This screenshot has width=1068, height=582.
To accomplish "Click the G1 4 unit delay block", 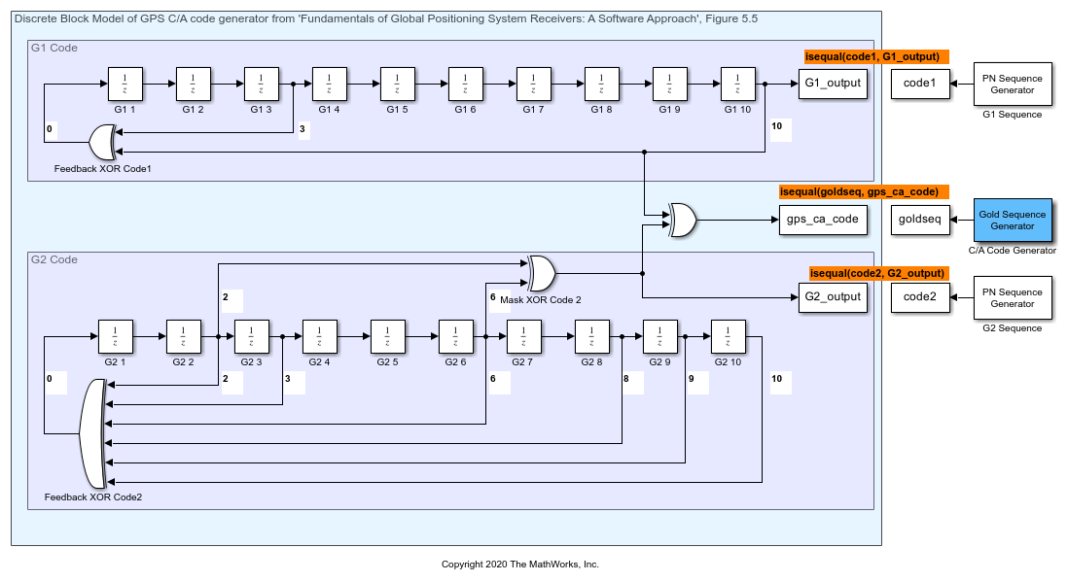I will point(329,85).
